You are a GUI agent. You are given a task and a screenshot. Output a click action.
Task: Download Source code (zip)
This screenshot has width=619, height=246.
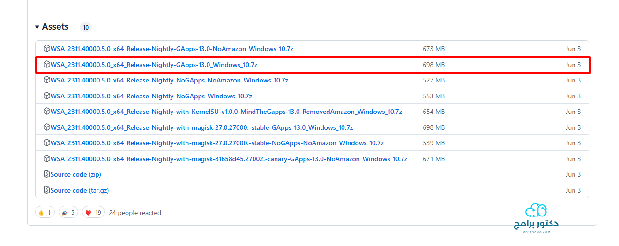75,174
